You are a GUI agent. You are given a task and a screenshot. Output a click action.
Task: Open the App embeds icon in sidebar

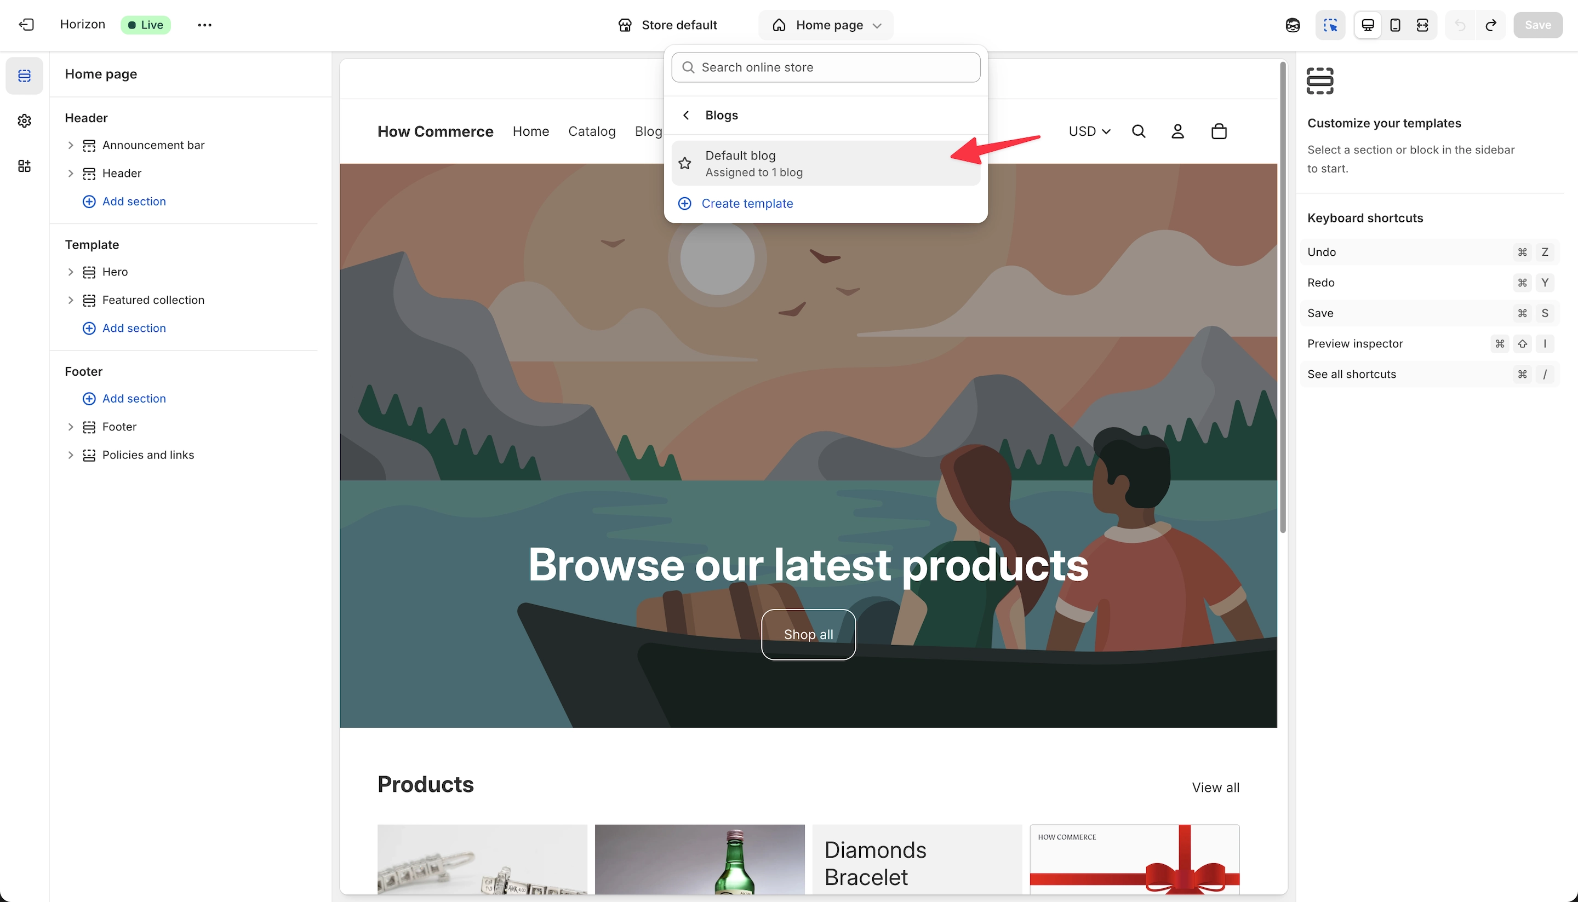point(24,166)
